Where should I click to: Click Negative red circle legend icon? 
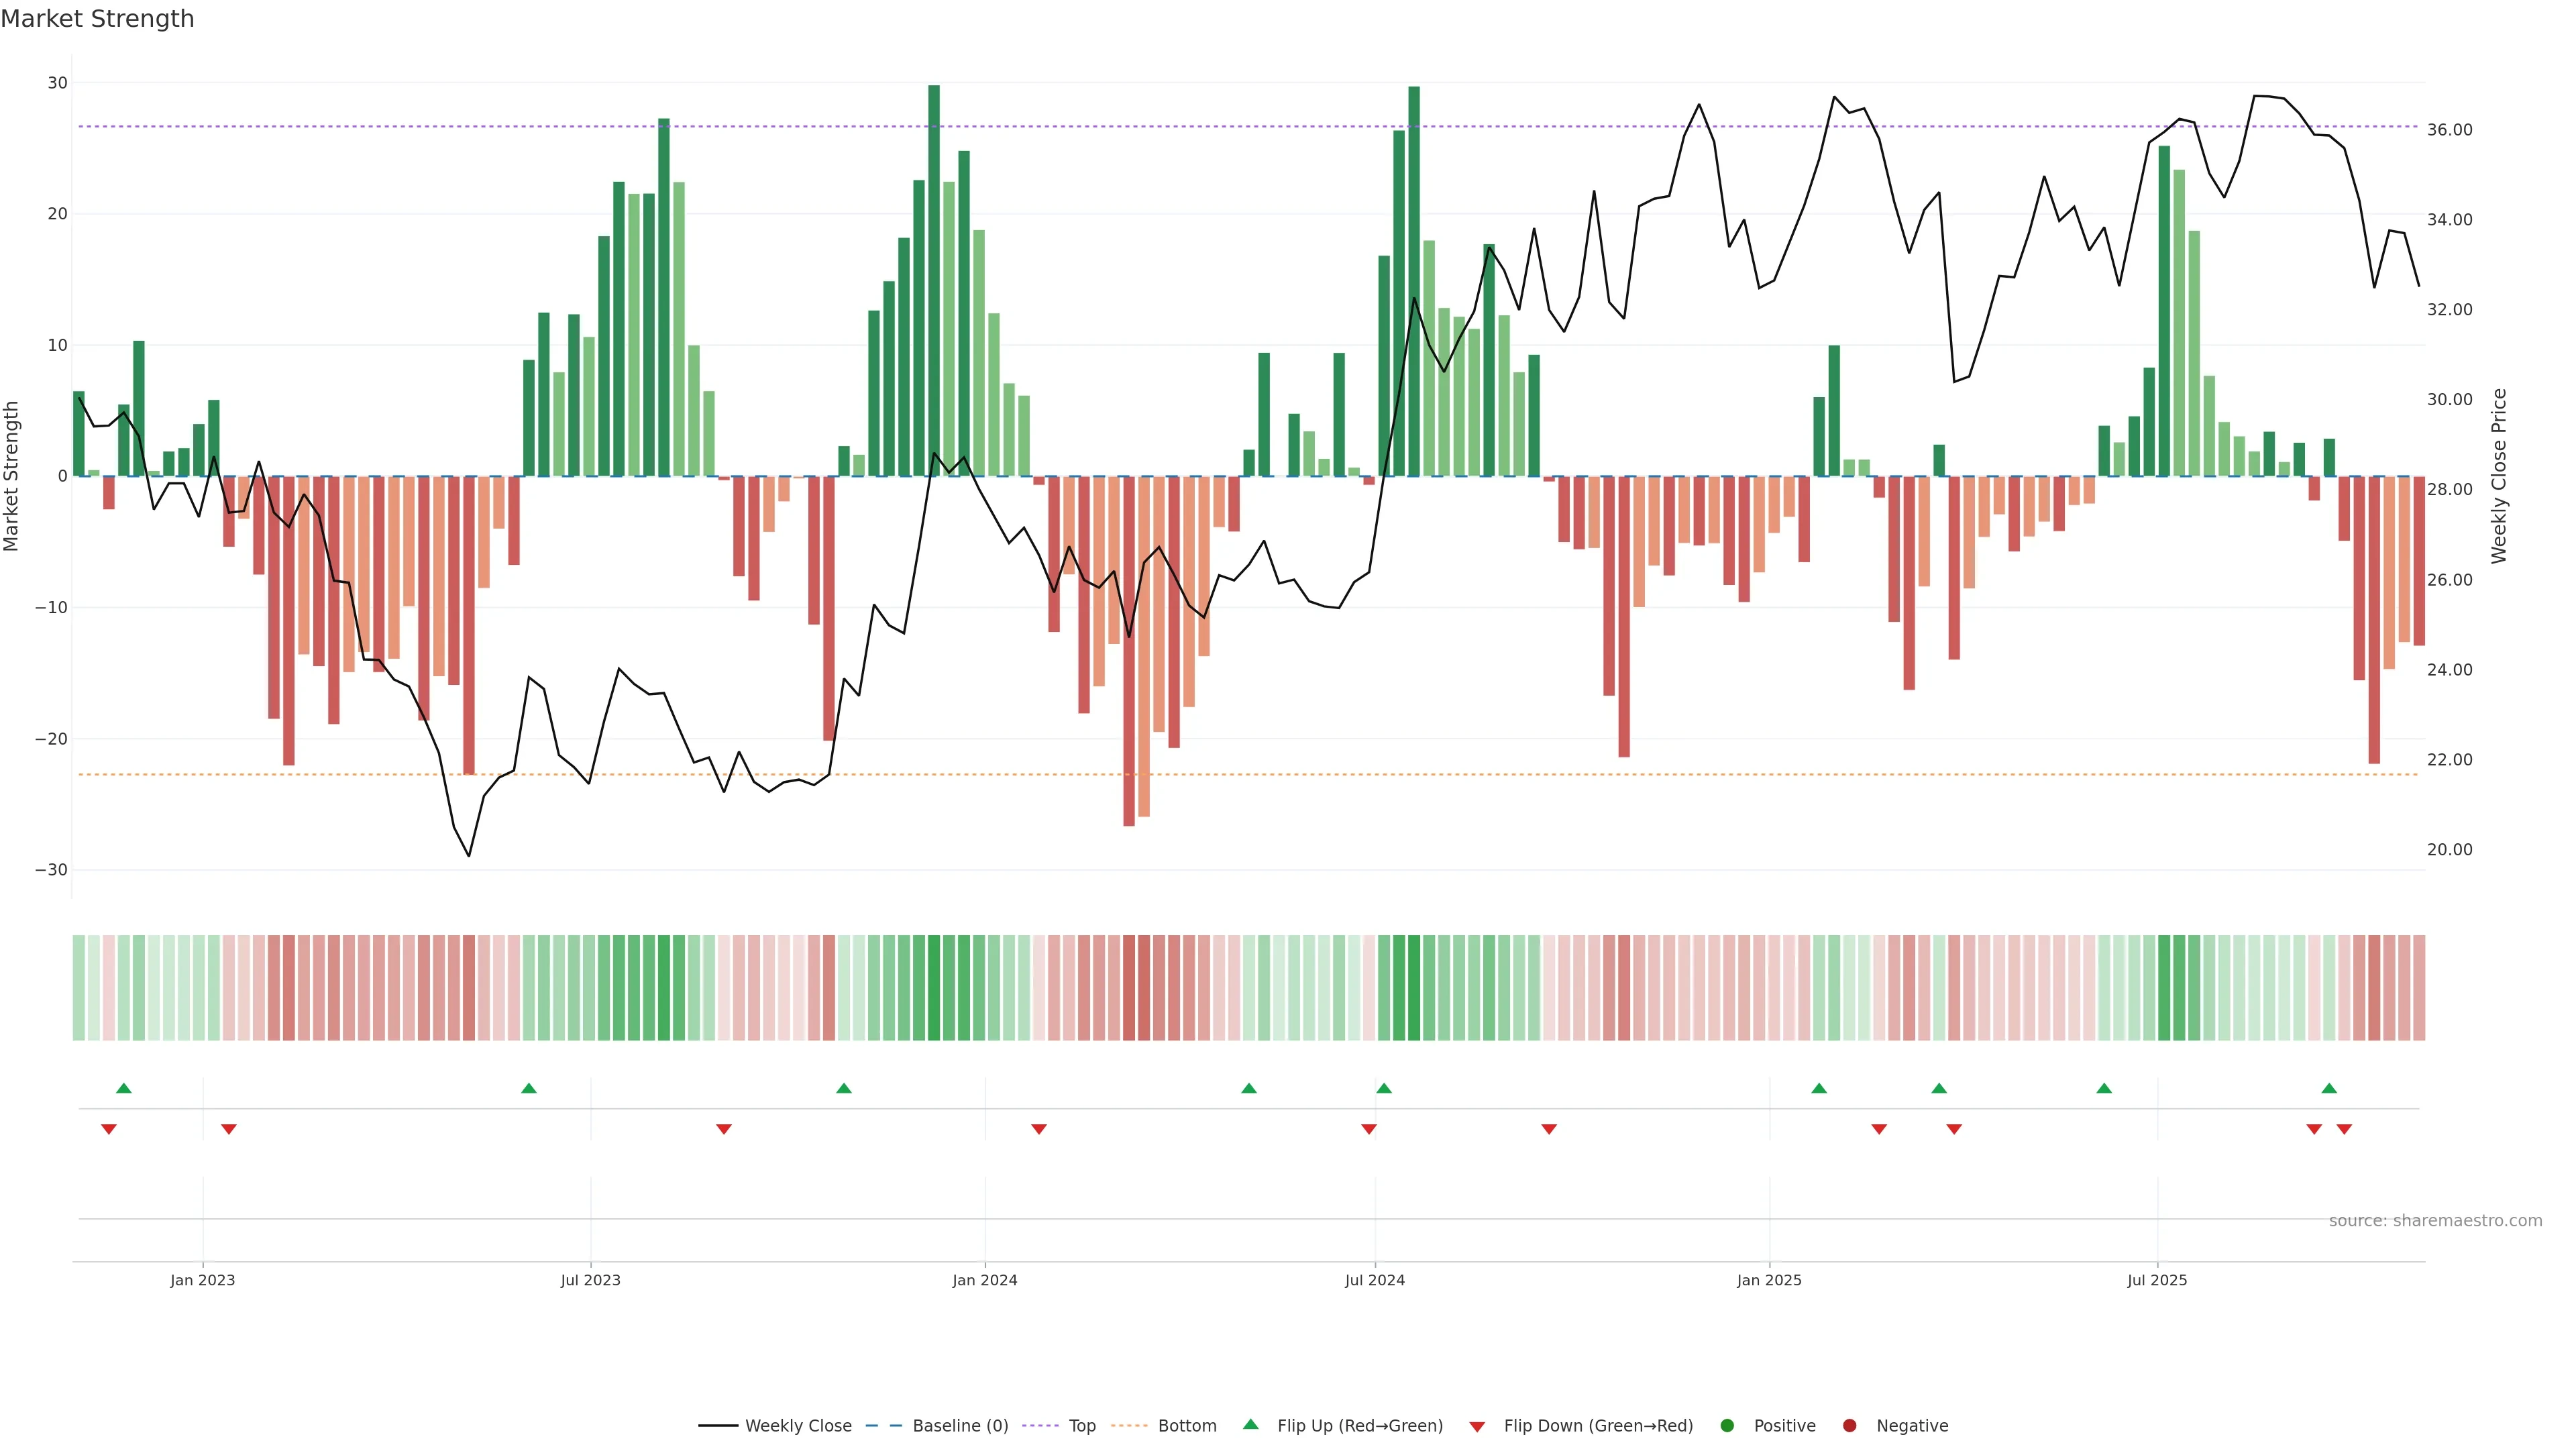1849,1425
